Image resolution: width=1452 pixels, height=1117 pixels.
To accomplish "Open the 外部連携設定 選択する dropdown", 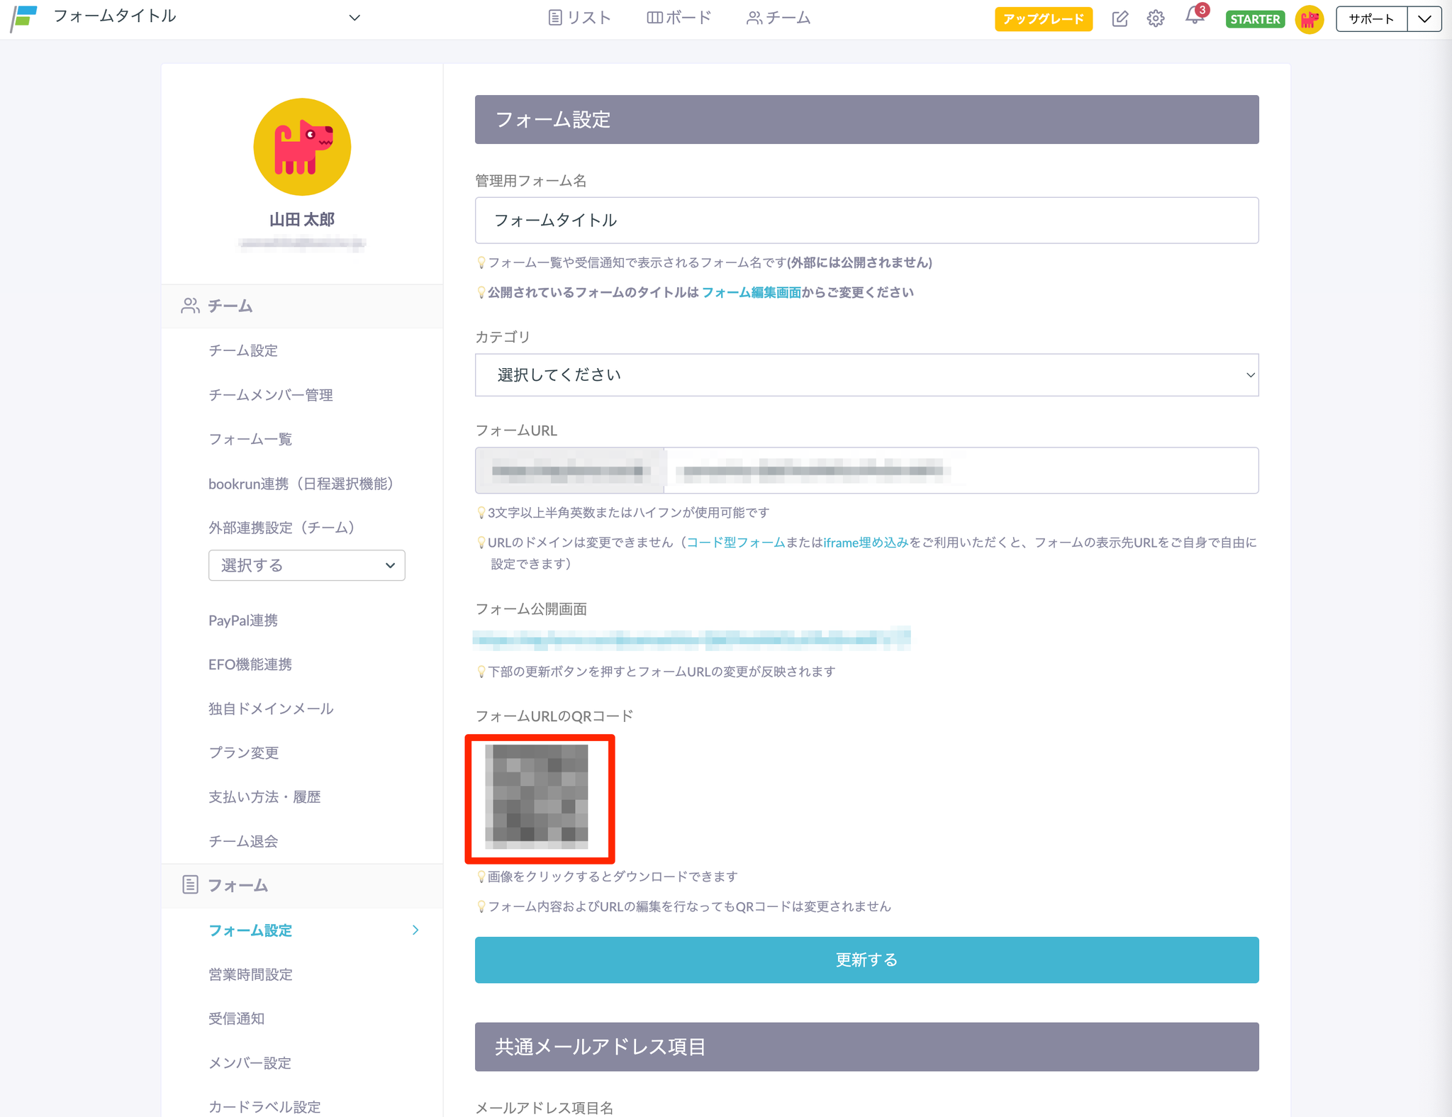I will click(306, 565).
